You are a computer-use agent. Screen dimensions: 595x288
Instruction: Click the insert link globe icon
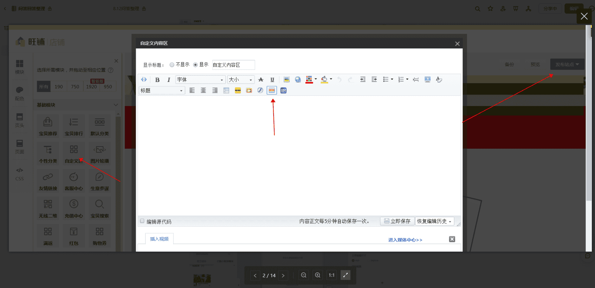298,80
